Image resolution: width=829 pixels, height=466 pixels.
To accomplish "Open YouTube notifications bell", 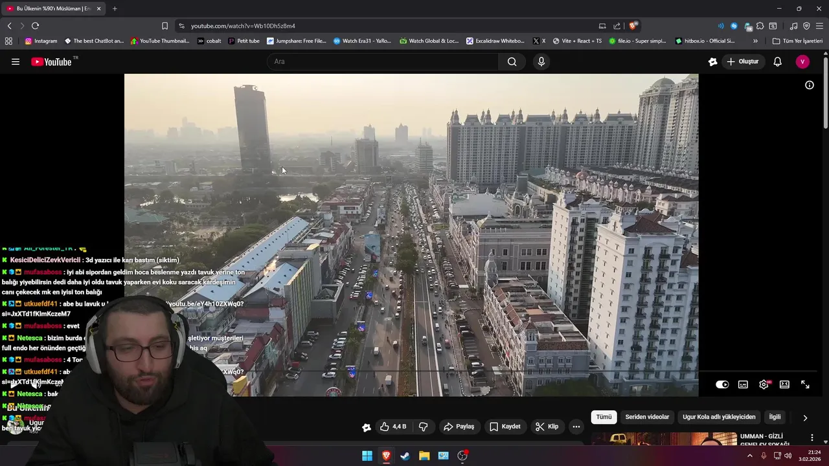I will coord(778,61).
